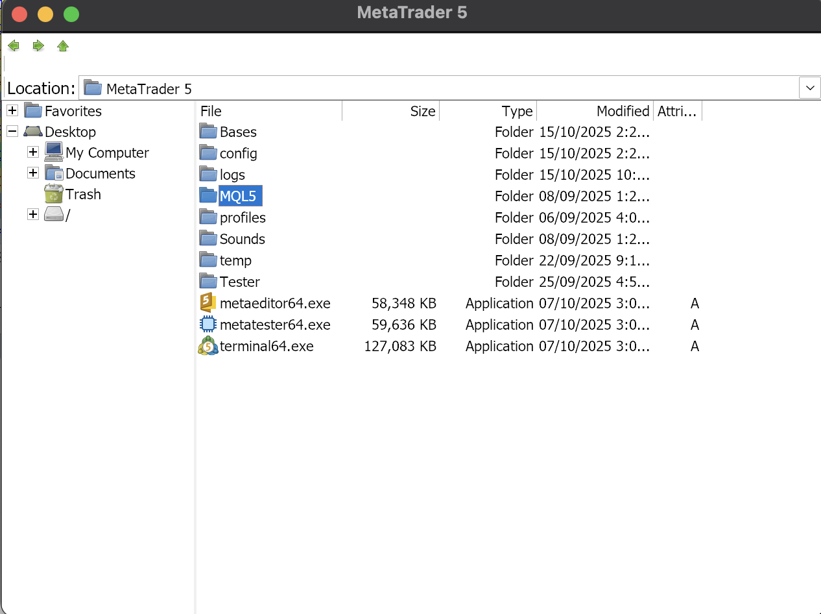Select the metaeditor64.exe application icon
The height and width of the screenshot is (614, 821).
[x=208, y=303]
